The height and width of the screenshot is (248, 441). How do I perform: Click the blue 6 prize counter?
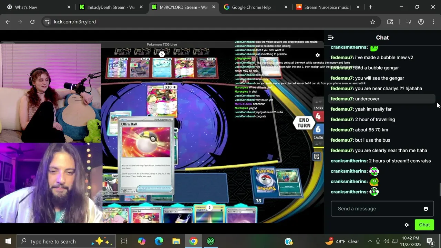318,129
